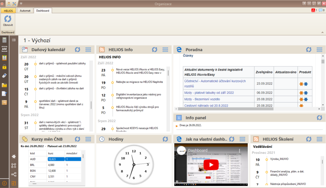The image size is (326, 188).
Task: Switch to the HELIOS ribbon tab
Action: coord(8,10)
